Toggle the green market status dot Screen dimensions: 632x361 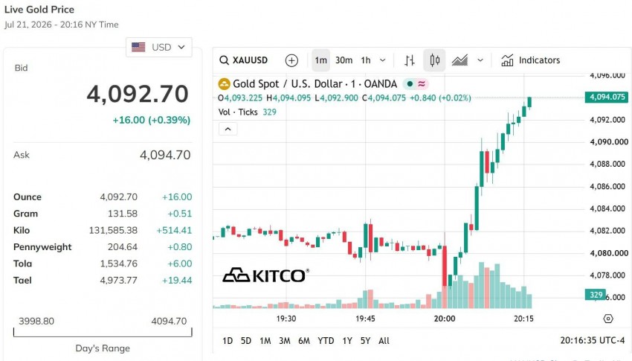(410, 84)
